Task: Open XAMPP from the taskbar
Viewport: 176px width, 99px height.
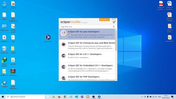Action: (x=88, y=97)
